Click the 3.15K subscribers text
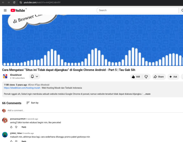183x142 pixels. click(x=17, y=78)
